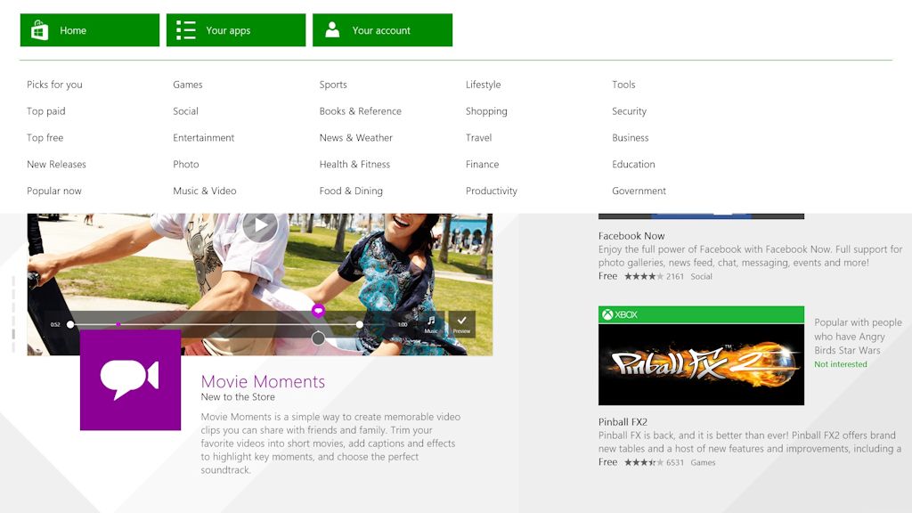
Task: Click the Pinball FX2 app title
Action: pyautogui.click(x=623, y=421)
